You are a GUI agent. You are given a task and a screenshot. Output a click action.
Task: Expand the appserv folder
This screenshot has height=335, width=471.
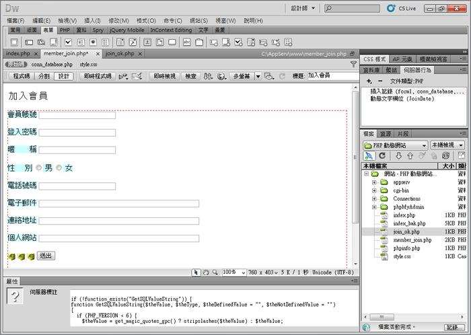tap(374, 182)
